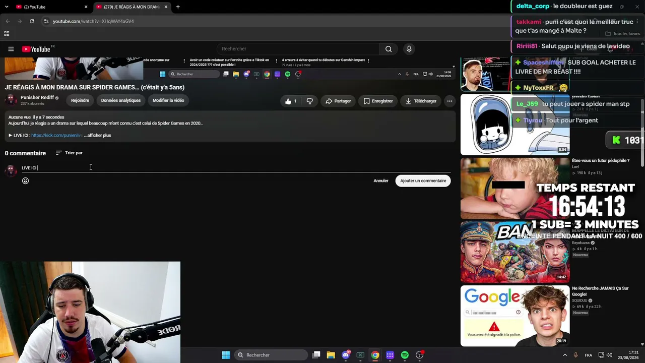The height and width of the screenshot is (363, 645).
Task: Open the suggested video thumbnail lasting 14:42
Action: [x=515, y=252]
